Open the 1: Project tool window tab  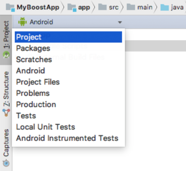6,40
